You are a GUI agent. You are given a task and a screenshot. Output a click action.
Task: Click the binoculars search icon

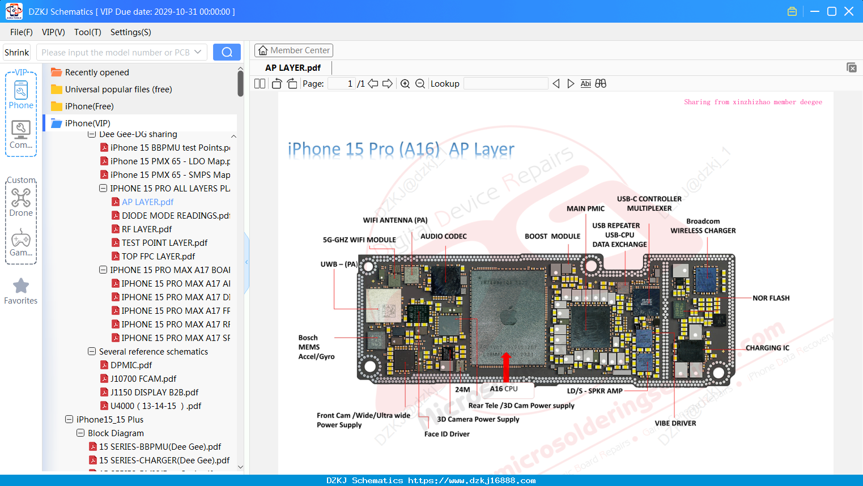tap(601, 84)
